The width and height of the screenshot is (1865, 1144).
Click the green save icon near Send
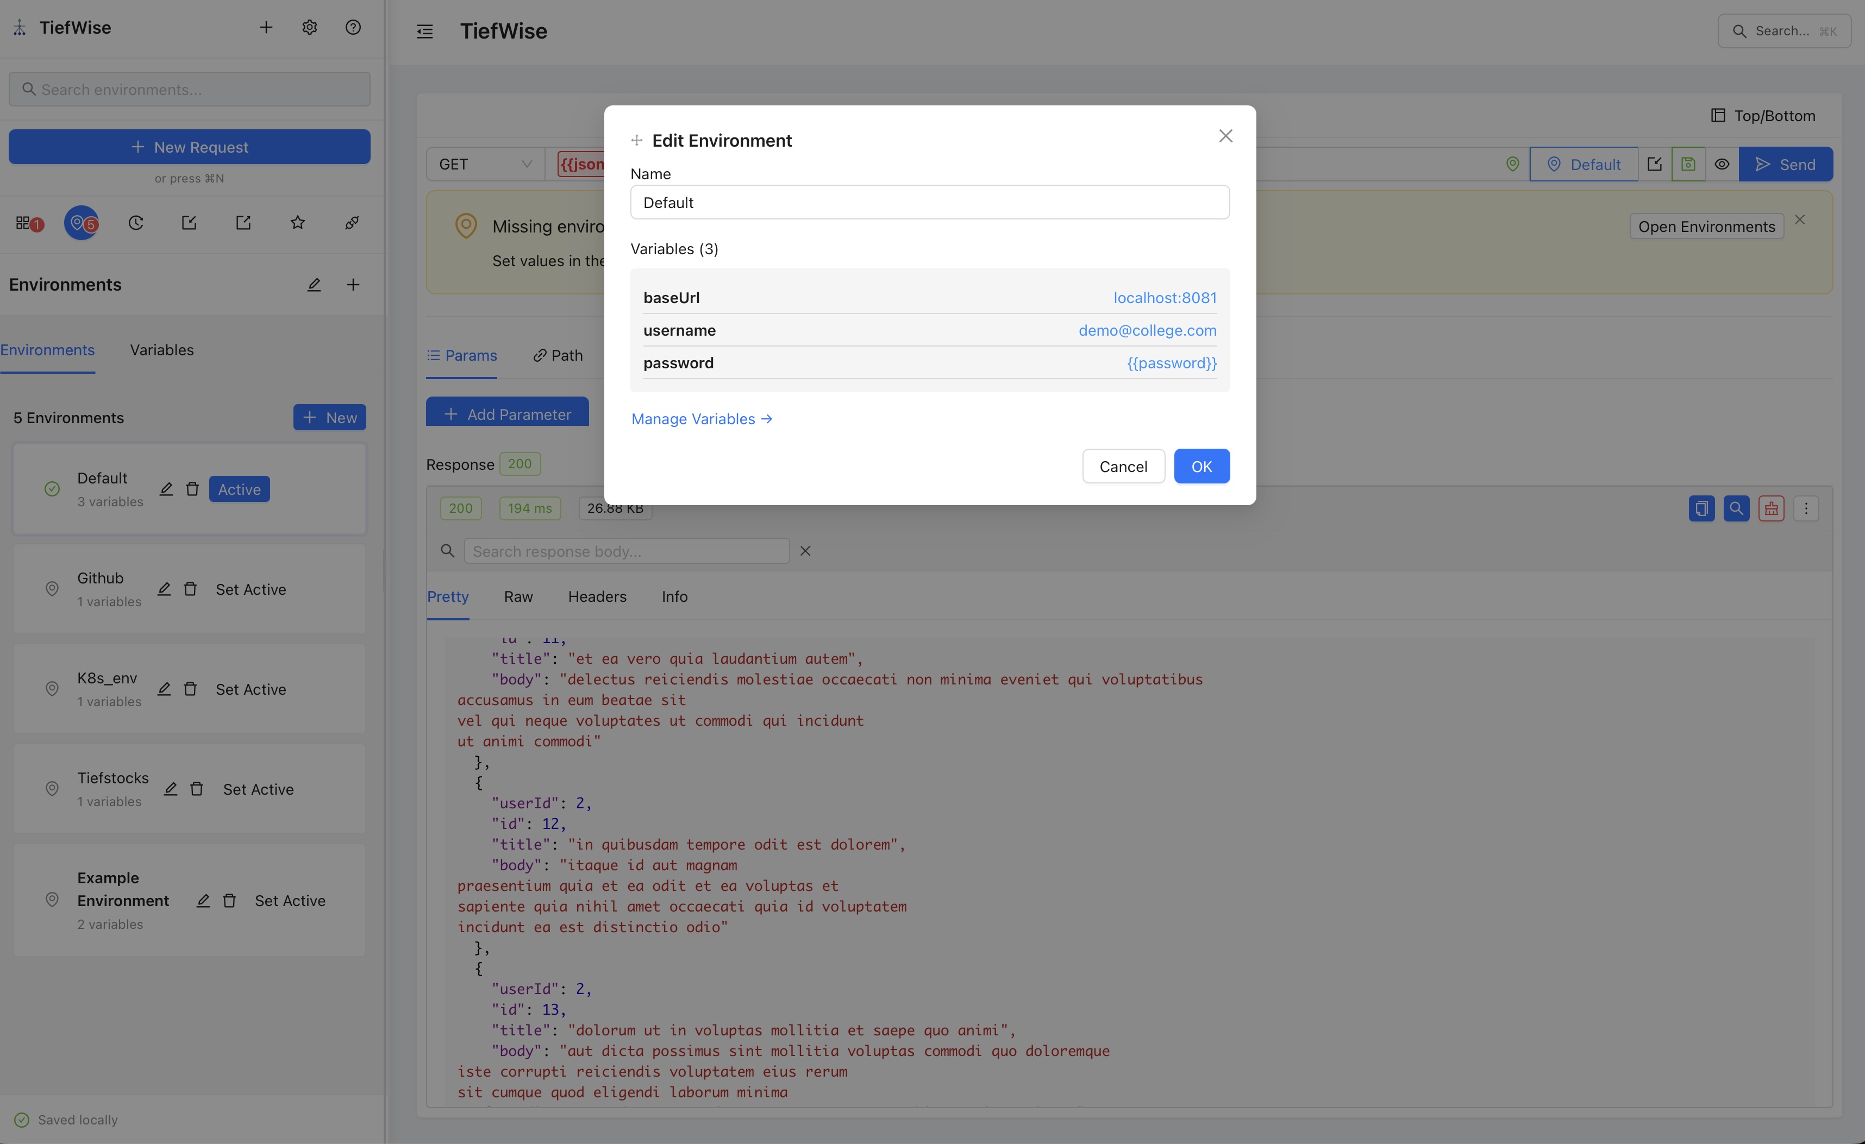pos(1688,164)
